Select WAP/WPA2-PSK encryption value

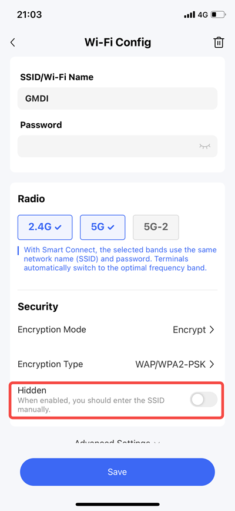coord(170,364)
